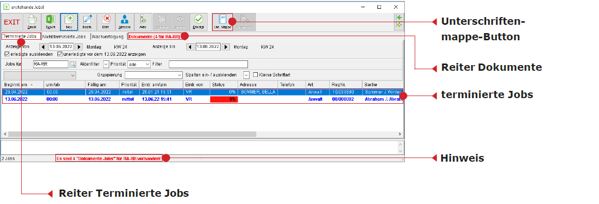This screenshot has height=204, width=599.
Task: Click the 'Sommer J. Winter' Sache cell
Action: click(383, 92)
